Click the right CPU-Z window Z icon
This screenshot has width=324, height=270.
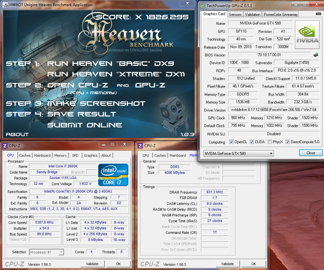pyautogui.click(x=140, y=146)
